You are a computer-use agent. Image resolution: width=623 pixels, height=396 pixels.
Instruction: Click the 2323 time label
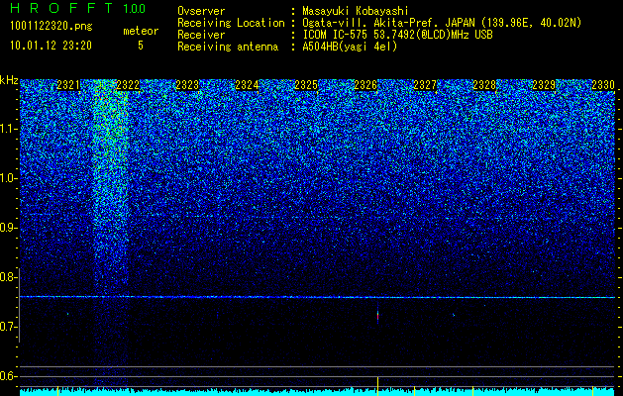tap(187, 85)
